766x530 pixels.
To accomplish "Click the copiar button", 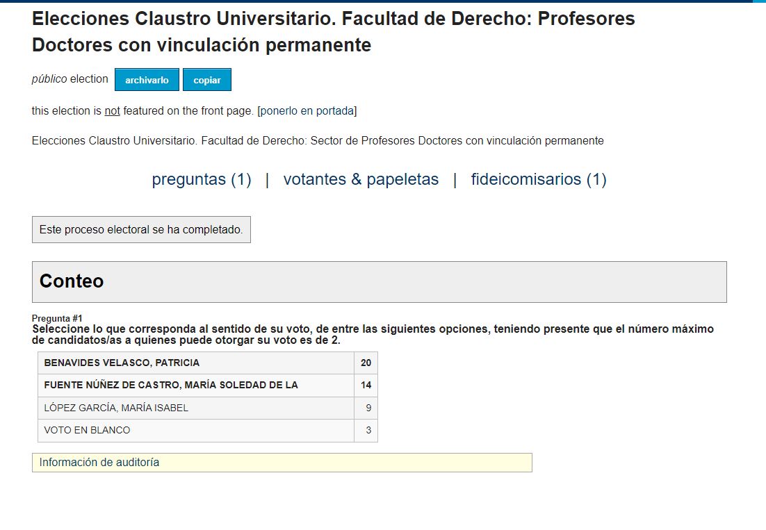I will pyautogui.click(x=206, y=80).
